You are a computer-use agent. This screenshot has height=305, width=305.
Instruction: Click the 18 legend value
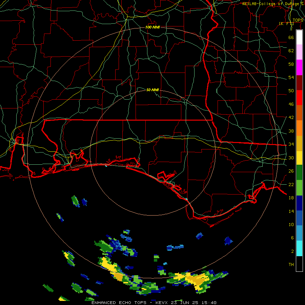click(291, 198)
